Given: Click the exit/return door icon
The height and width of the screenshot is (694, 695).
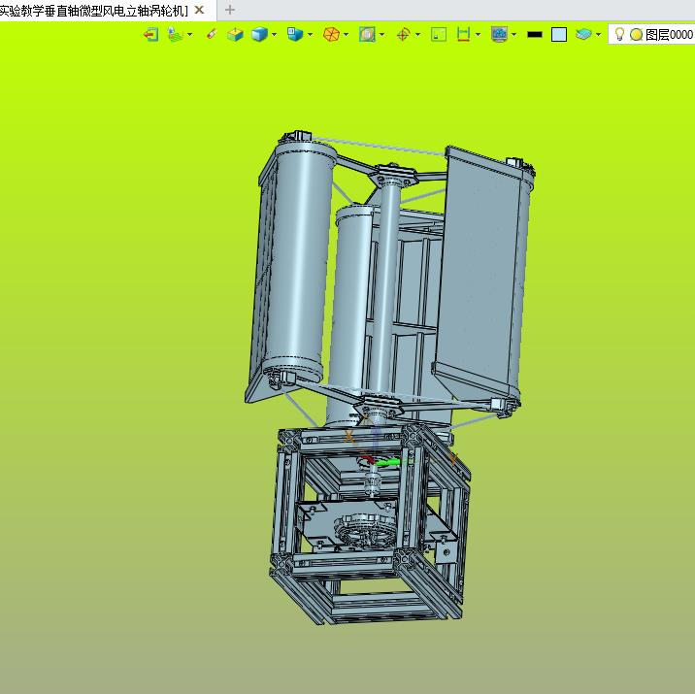Looking at the screenshot, I should (x=150, y=34).
